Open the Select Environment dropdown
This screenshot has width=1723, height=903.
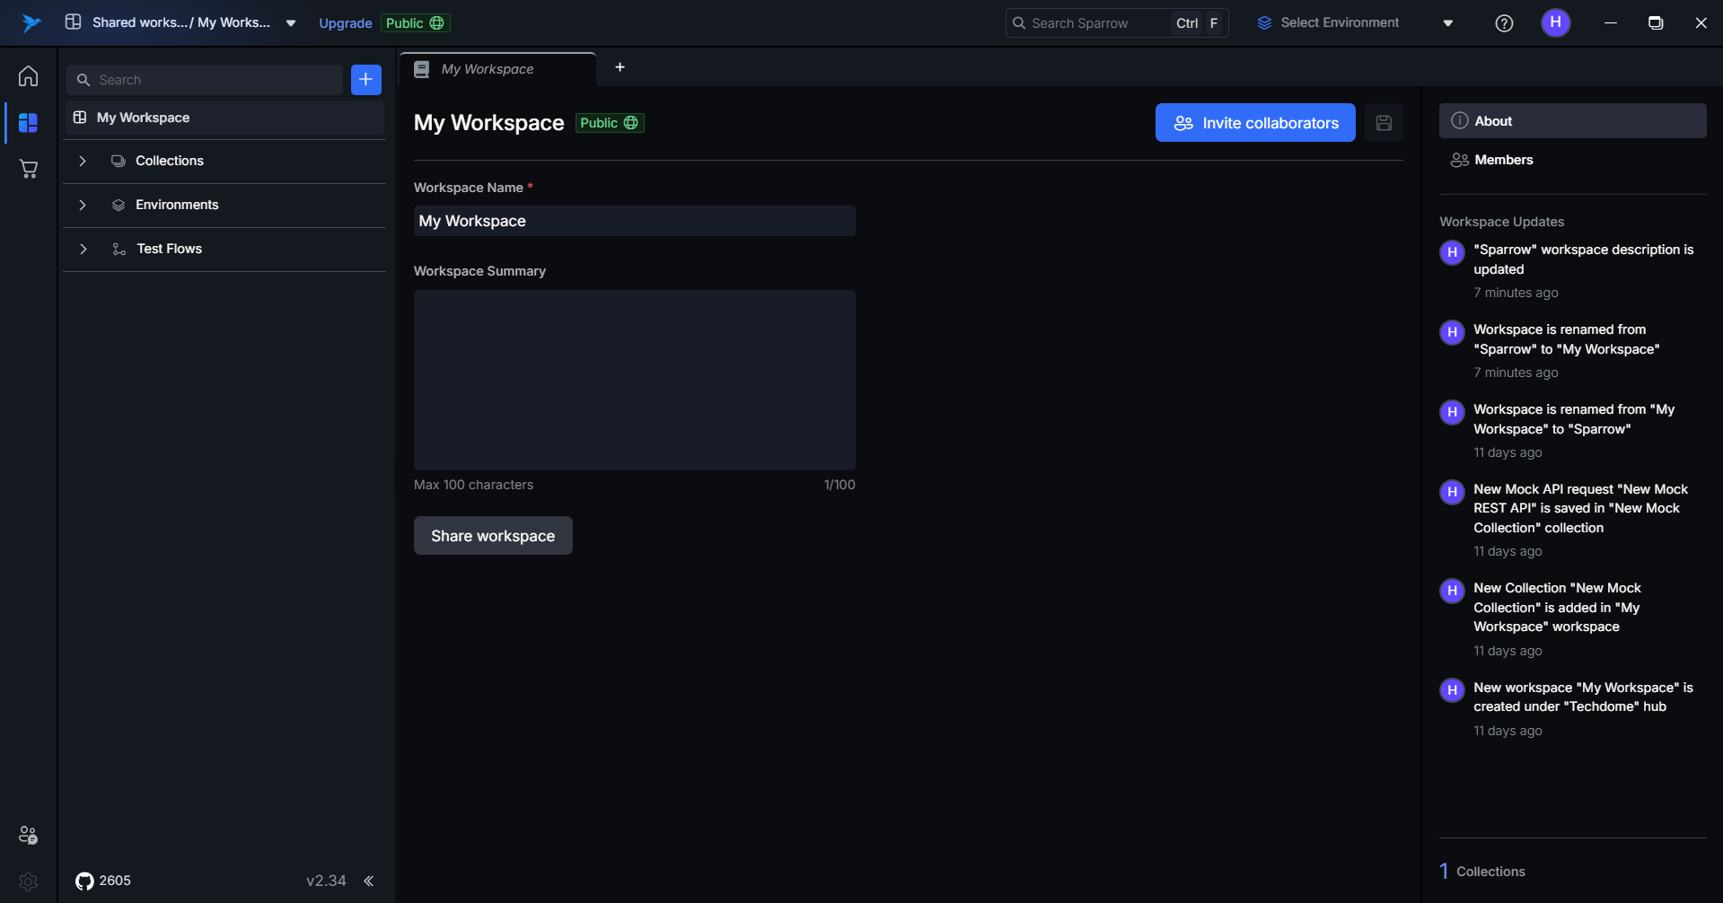1355,23
